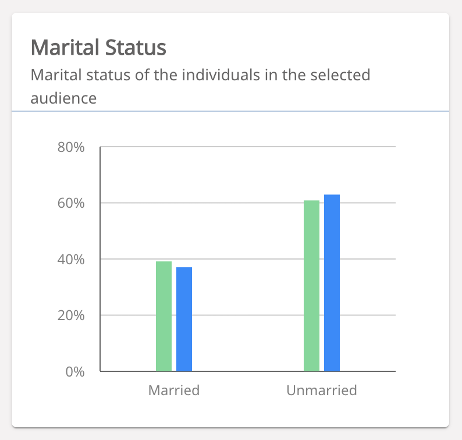Image resolution: width=462 pixels, height=440 pixels.
Task: Click the 40% y-axis label
Action: pyautogui.click(x=71, y=259)
